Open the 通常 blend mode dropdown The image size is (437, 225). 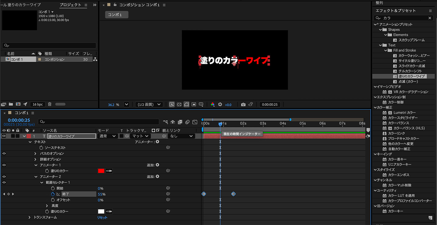pos(107,136)
